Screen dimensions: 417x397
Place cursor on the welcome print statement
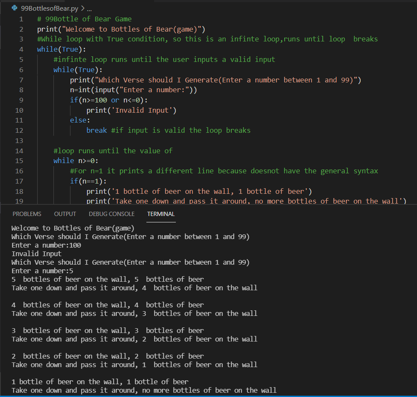click(x=121, y=29)
